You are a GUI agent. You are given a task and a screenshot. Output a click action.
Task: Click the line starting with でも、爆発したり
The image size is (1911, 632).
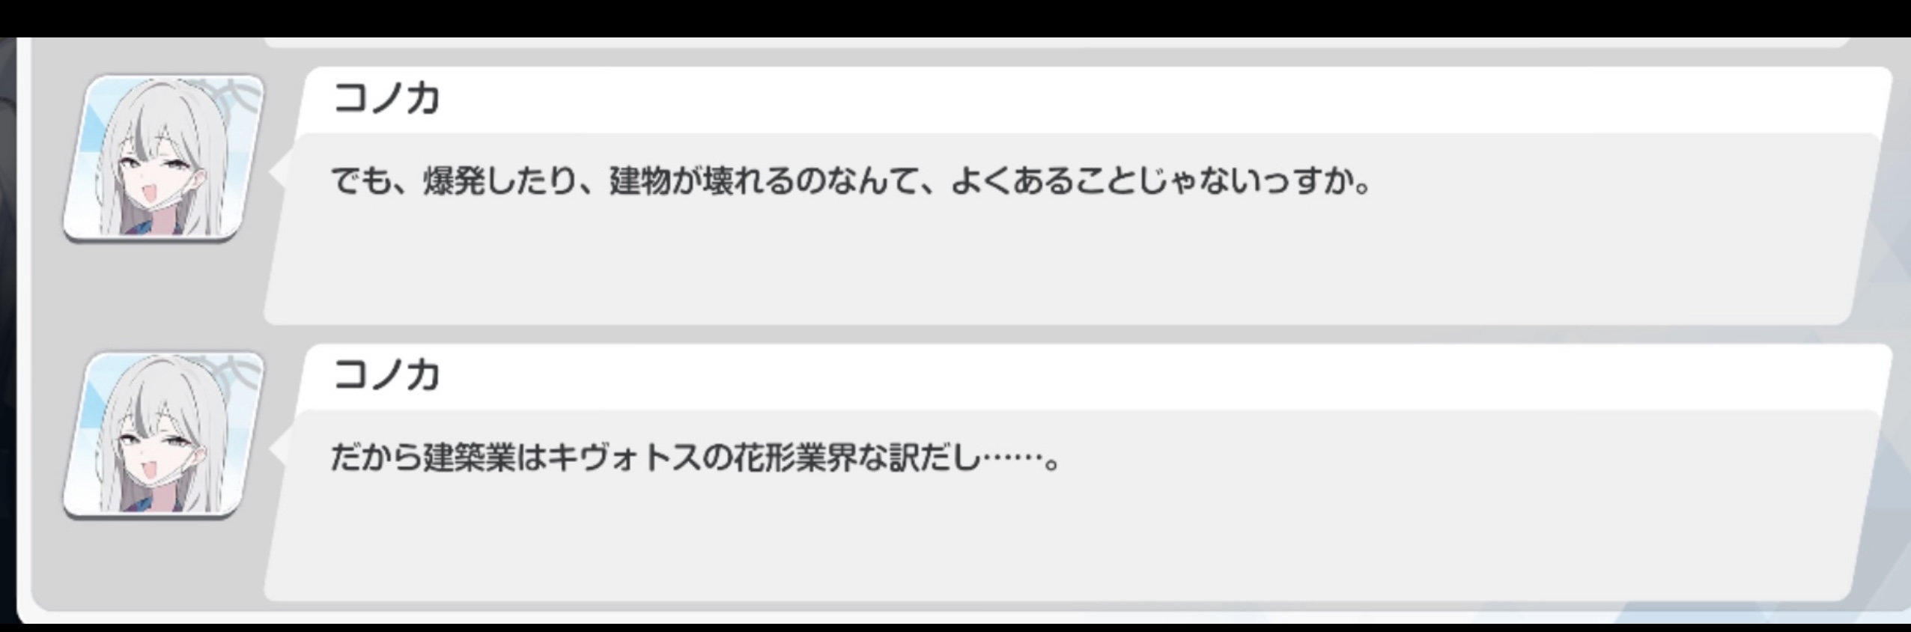pyautogui.click(x=851, y=181)
